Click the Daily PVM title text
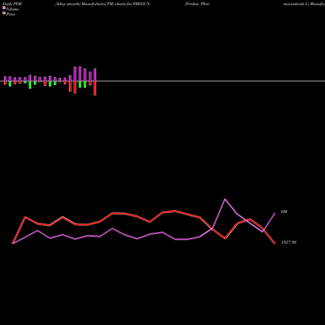This screenshot has height=325, width=325. [x=12, y=4]
